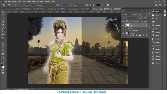Screen dimensions: 167x94
Task: Open the font size dropdown arrow
Action: (67, 5)
